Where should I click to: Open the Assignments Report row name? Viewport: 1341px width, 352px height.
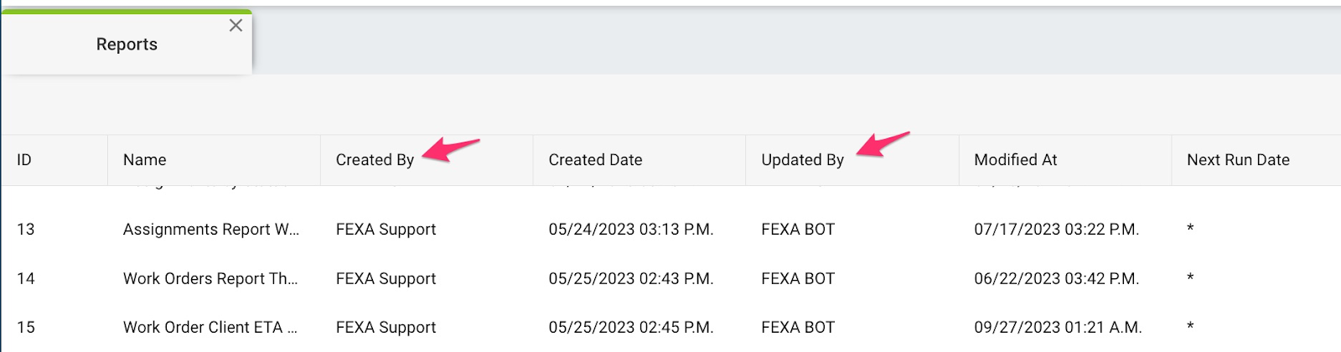tap(211, 230)
